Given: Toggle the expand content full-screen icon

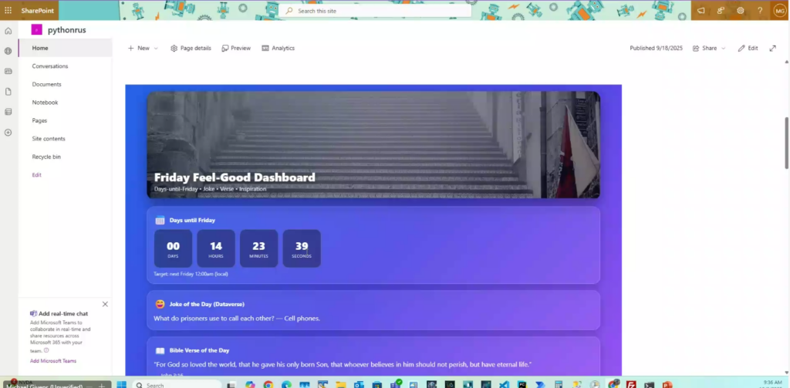Looking at the screenshot, I should [x=772, y=49].
